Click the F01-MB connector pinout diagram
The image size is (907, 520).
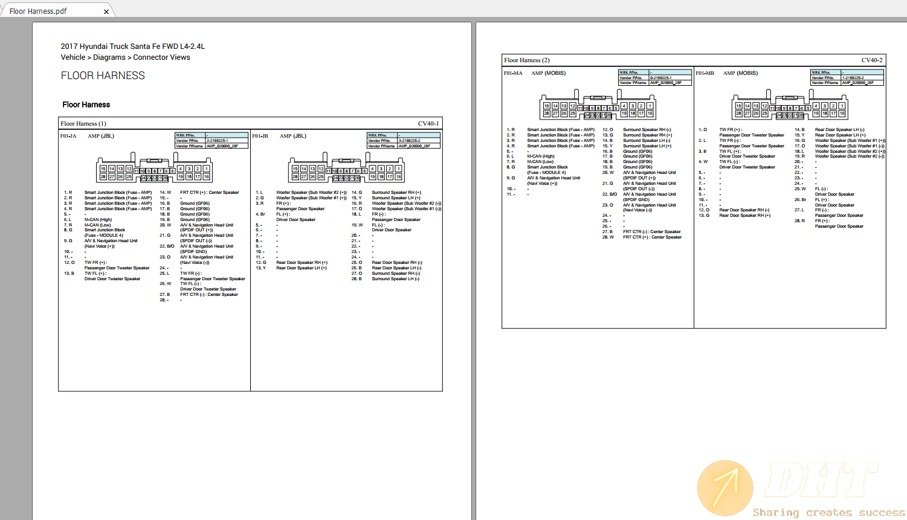pyautogui.click(x=790, y=105)
